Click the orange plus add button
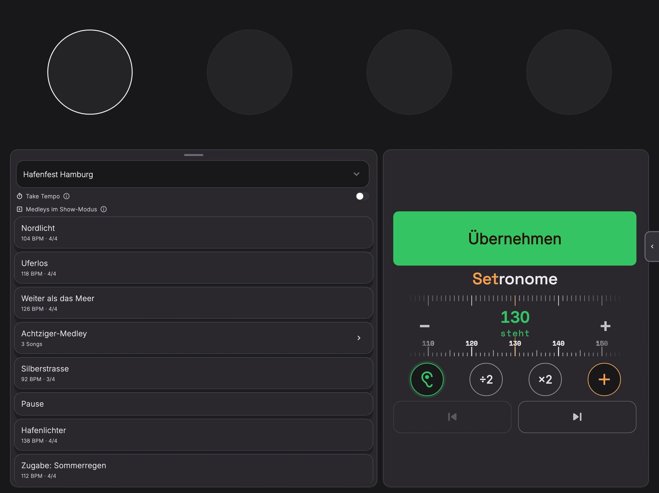659x493 pixels. 604,379
